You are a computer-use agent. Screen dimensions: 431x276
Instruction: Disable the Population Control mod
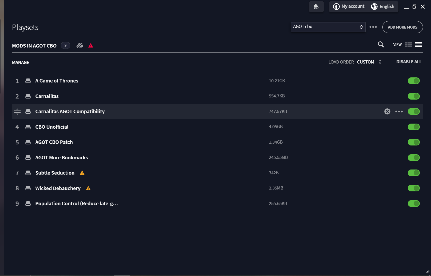coord(414,204)
